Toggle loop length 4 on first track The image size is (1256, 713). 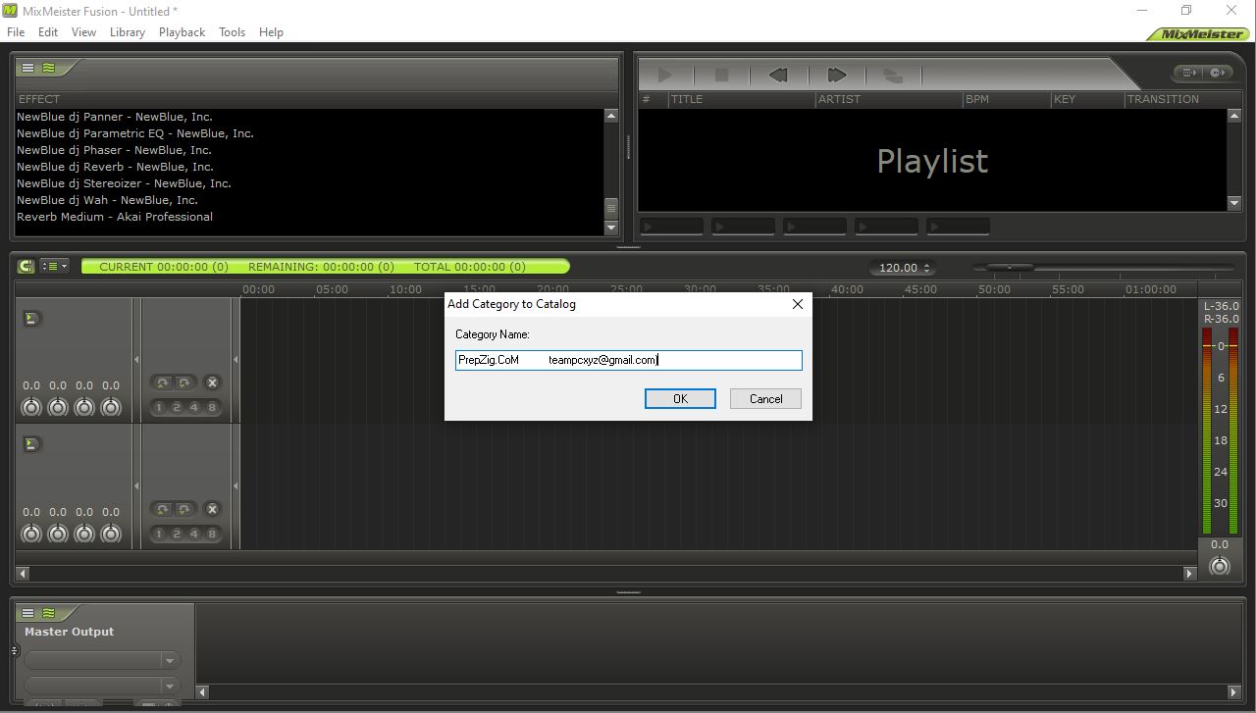coord(193,407)
